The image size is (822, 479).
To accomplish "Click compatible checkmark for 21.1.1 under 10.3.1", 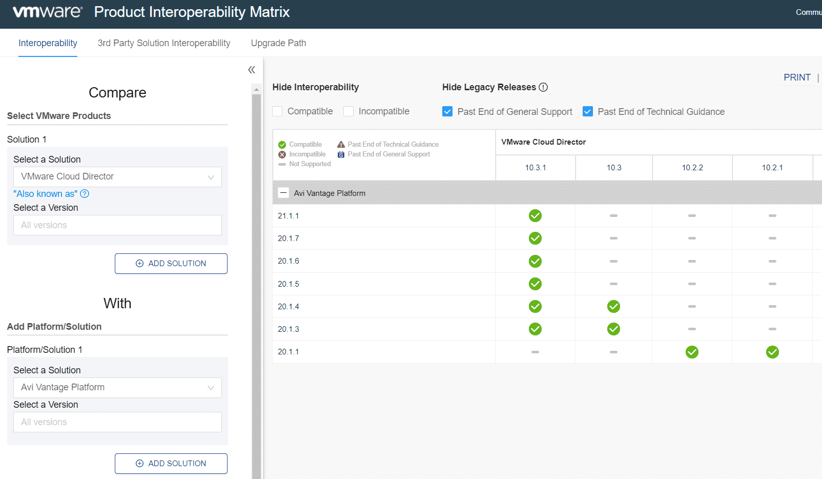I will coord(535,216).
